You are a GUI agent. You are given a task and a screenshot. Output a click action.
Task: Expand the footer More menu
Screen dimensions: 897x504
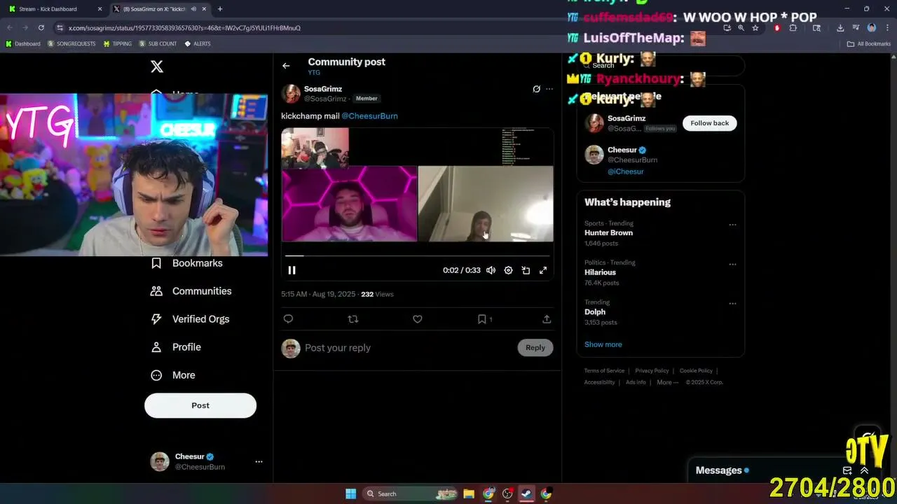[x=667, y=382]
